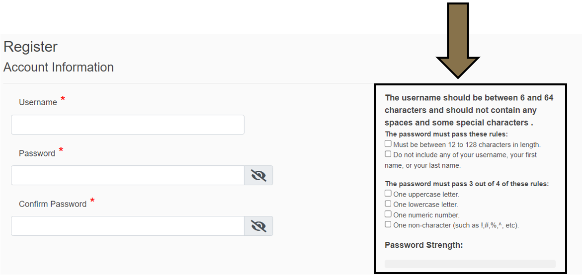Check the 'One lowercase letter' box
Viewport: 585px width, 278px height.
pyautogui.click(x=388, y=204)
